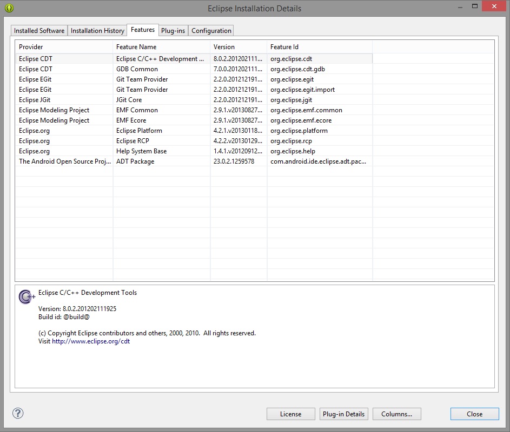
Task: Minimize the Installation Details window
Action: 460,6
